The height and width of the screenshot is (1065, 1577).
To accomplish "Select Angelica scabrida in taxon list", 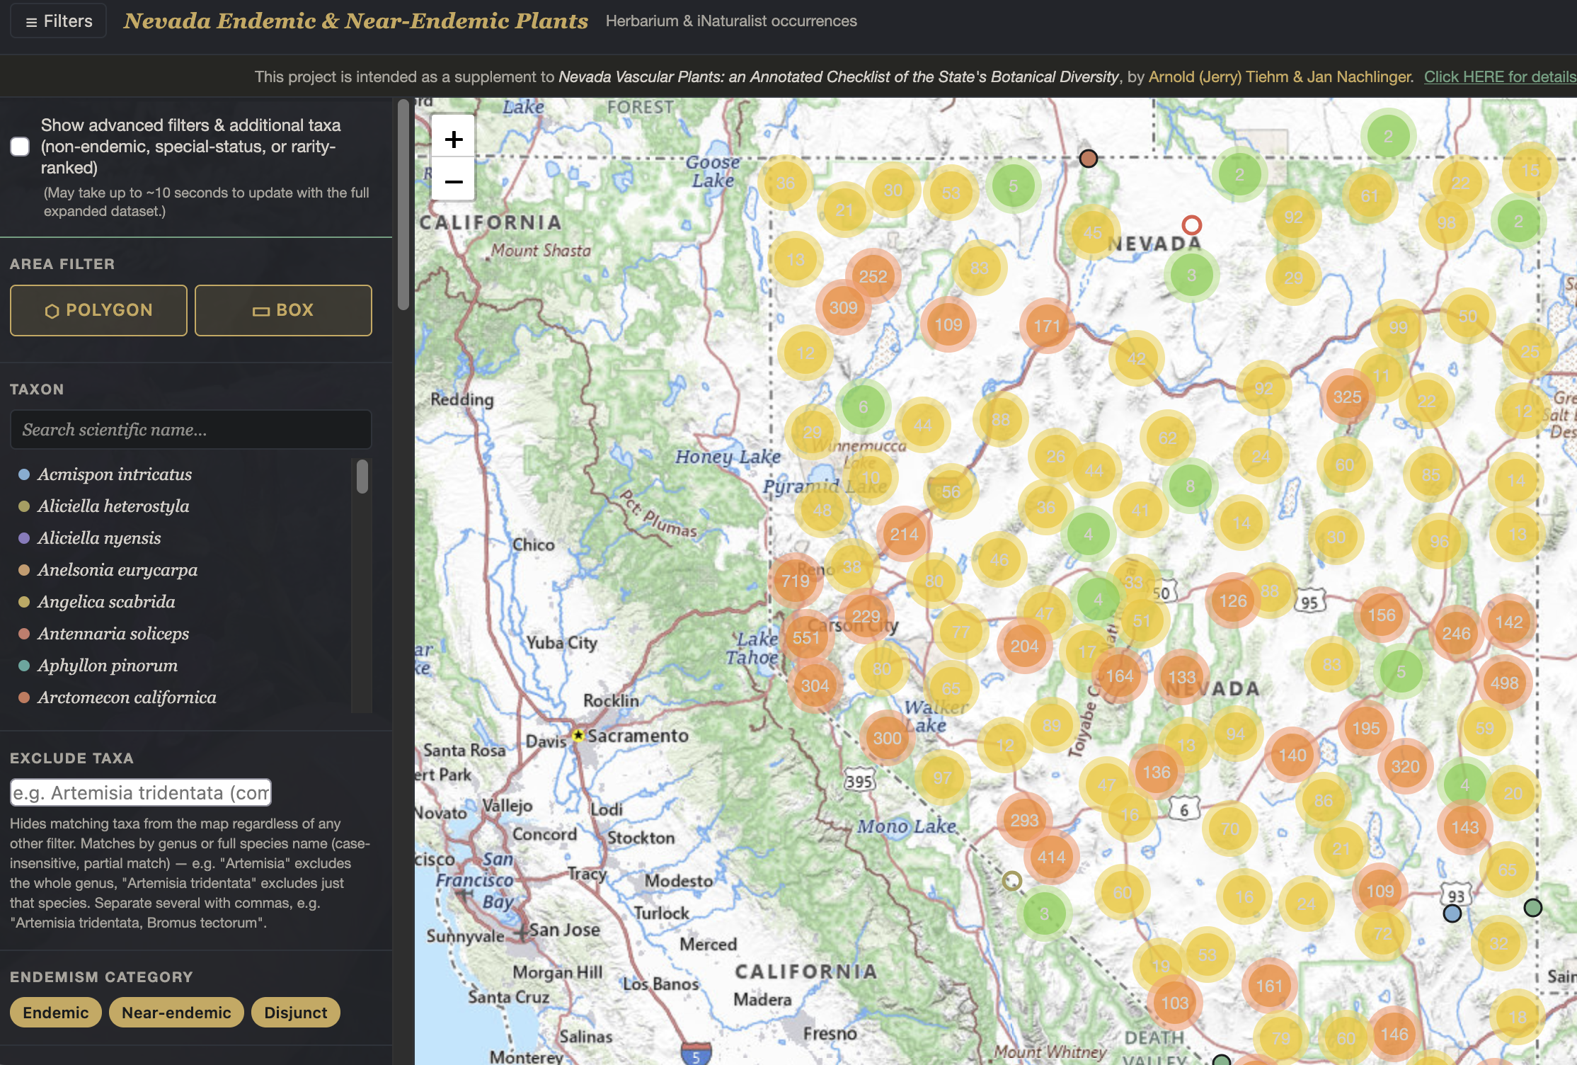I will pos(106,602).
